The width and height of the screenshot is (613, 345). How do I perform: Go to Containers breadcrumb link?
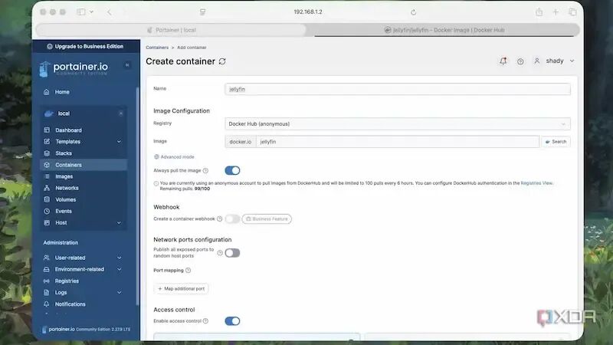[157, 48]
